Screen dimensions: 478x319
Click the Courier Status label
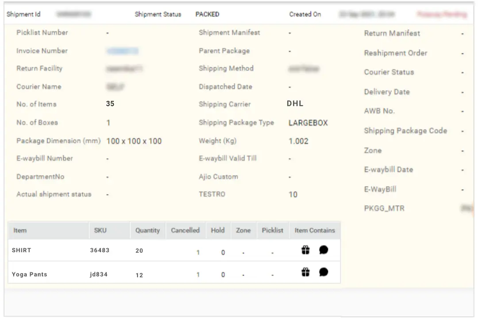click(x=389, y=72)
